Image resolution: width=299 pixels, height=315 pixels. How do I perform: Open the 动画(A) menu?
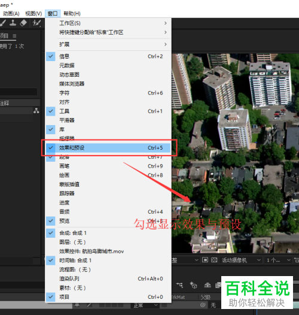(11, 14)
